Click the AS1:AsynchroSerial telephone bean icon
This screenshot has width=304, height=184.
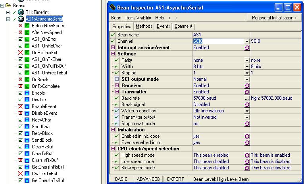coord(21,19)
